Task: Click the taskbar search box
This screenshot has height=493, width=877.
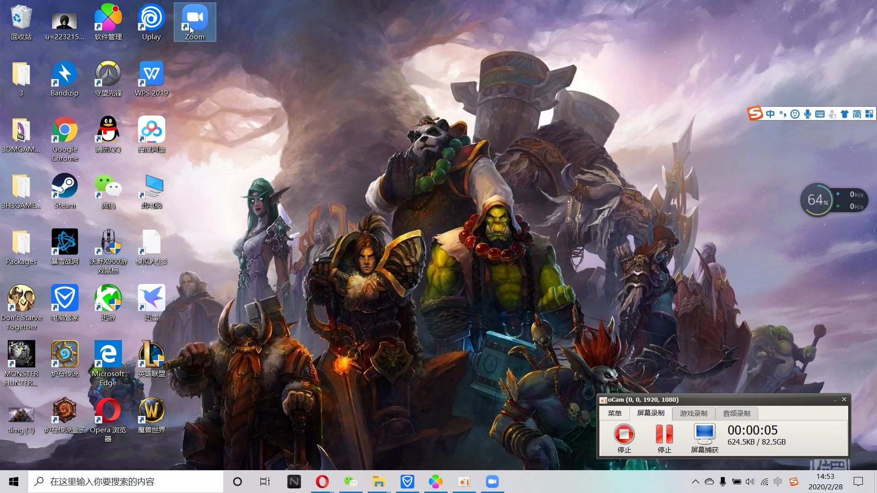Action: [x=126, y=482]
